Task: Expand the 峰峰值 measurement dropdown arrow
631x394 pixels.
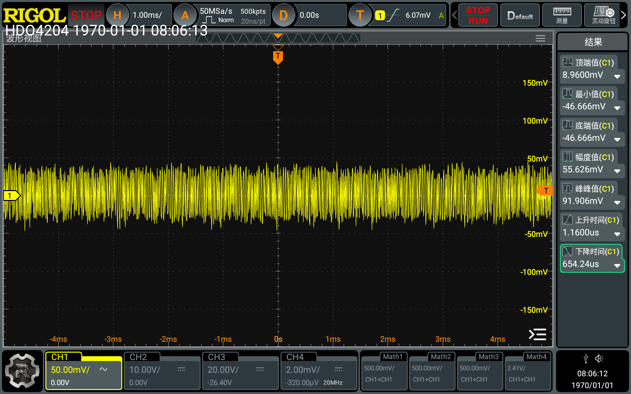Action: 617,202
